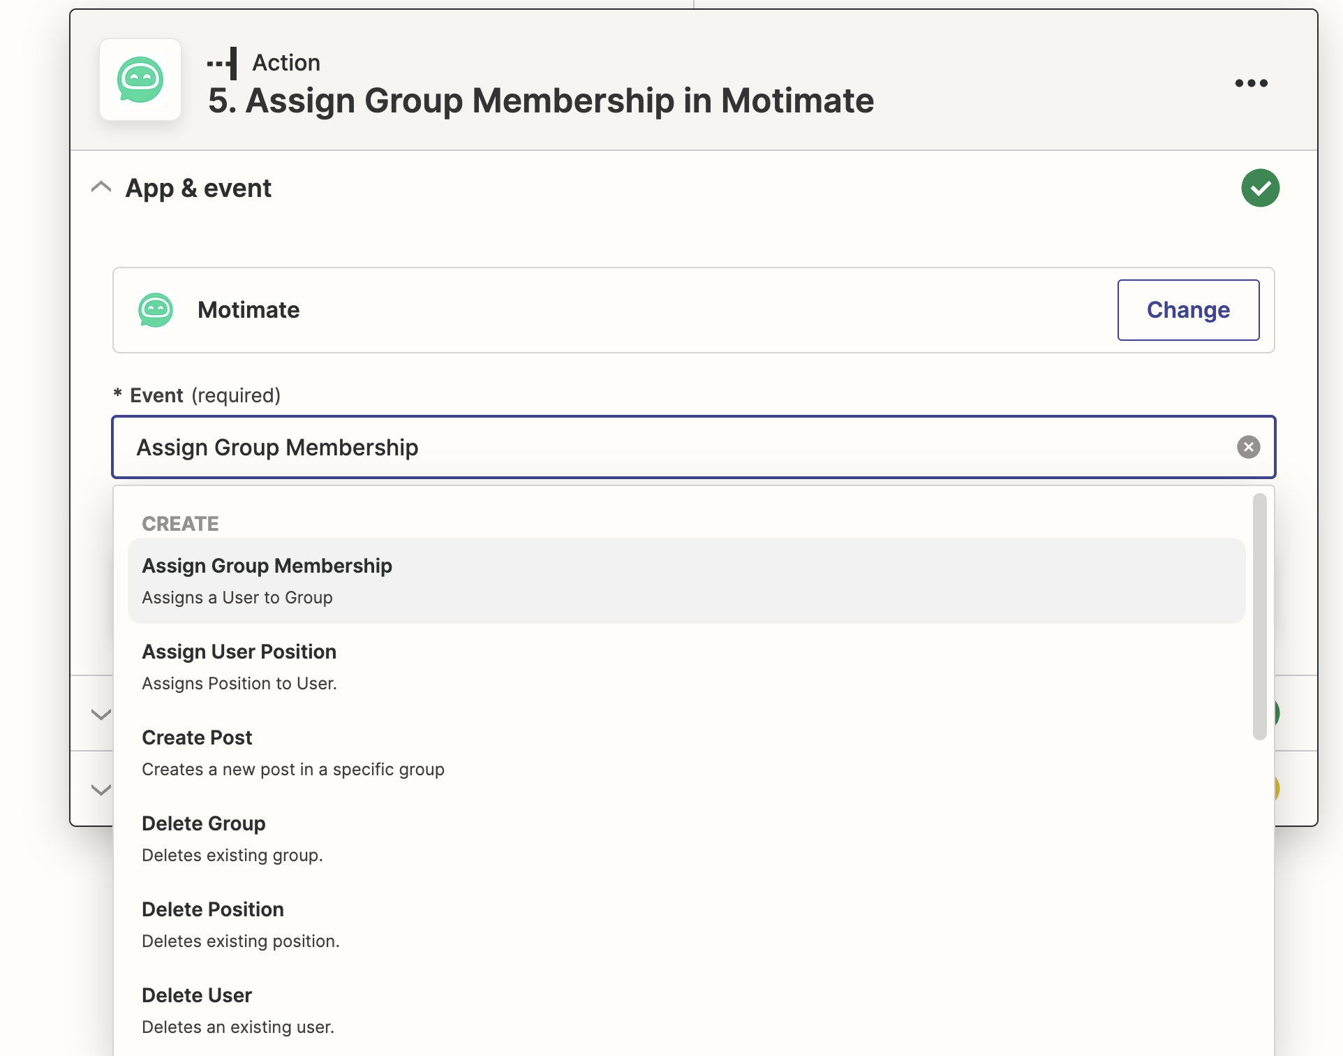Viewport: 1343px width, 1056px height.
Task: Expand the third collapsed section chevron
Action: [x=101, y=789]
